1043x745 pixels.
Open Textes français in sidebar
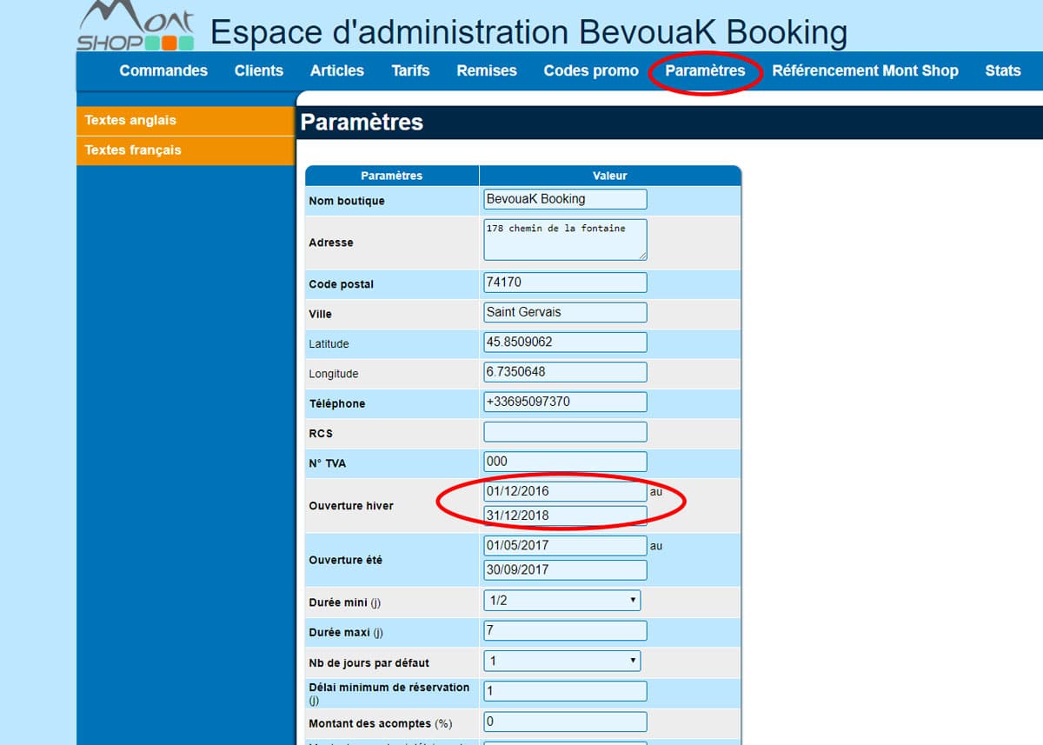(186, 150)
